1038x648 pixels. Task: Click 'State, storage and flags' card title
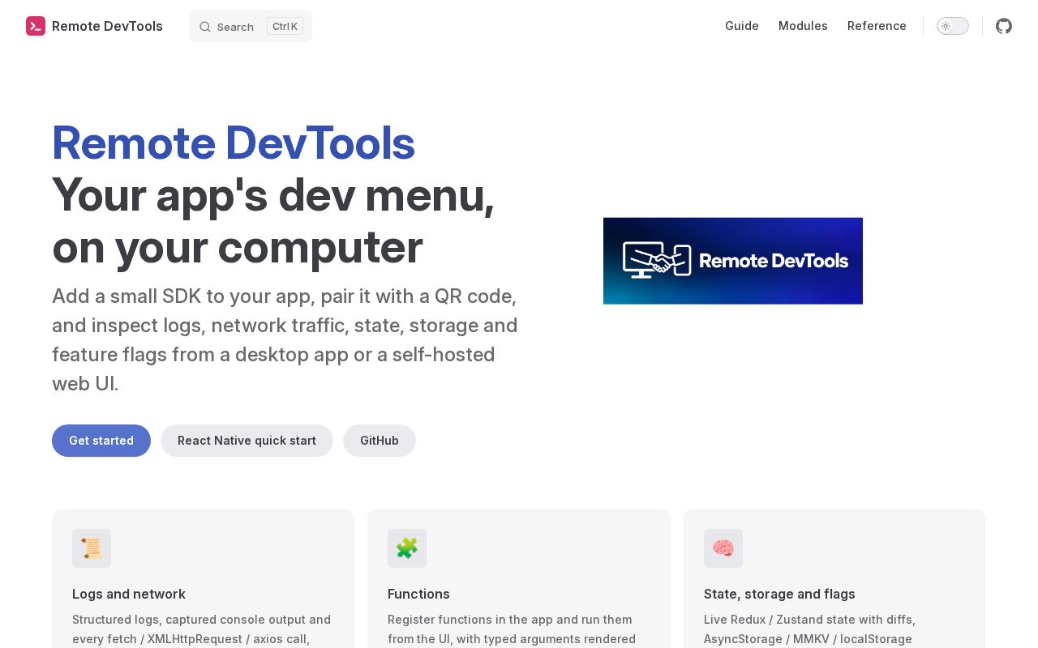coord(779,594)
